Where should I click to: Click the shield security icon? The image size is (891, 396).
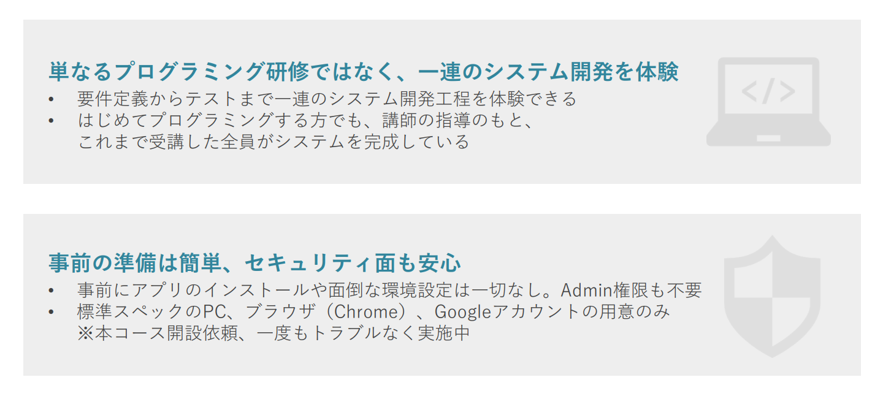click(772, 297)
